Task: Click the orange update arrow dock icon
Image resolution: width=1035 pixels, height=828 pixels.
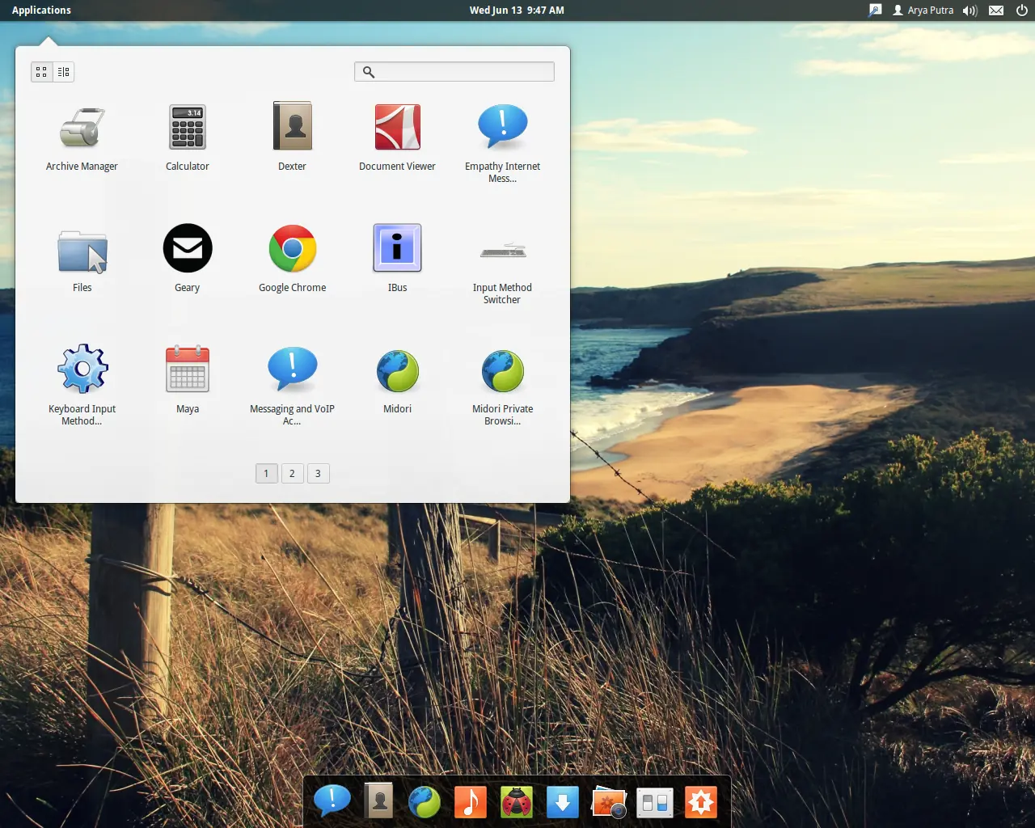Action: pos(701,802)
